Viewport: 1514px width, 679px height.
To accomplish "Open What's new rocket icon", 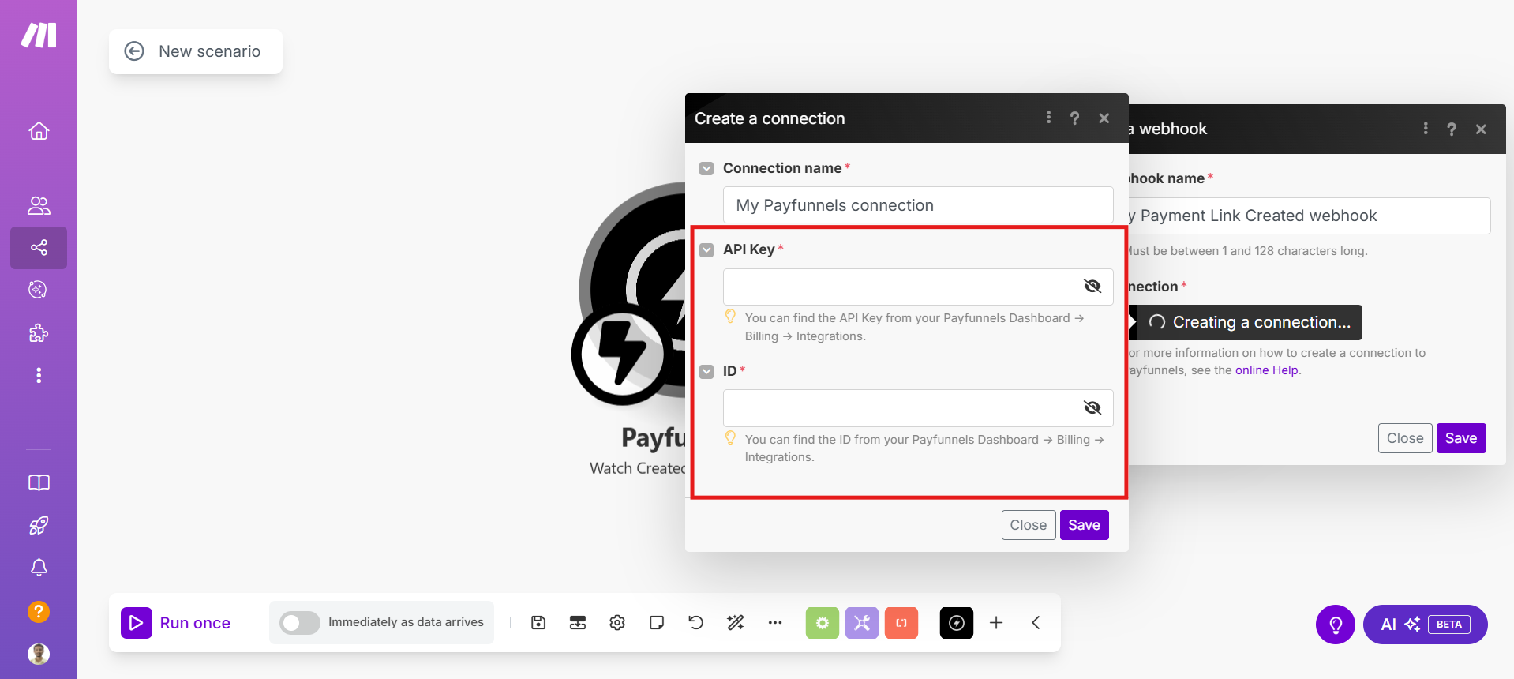I will [39, 525].
